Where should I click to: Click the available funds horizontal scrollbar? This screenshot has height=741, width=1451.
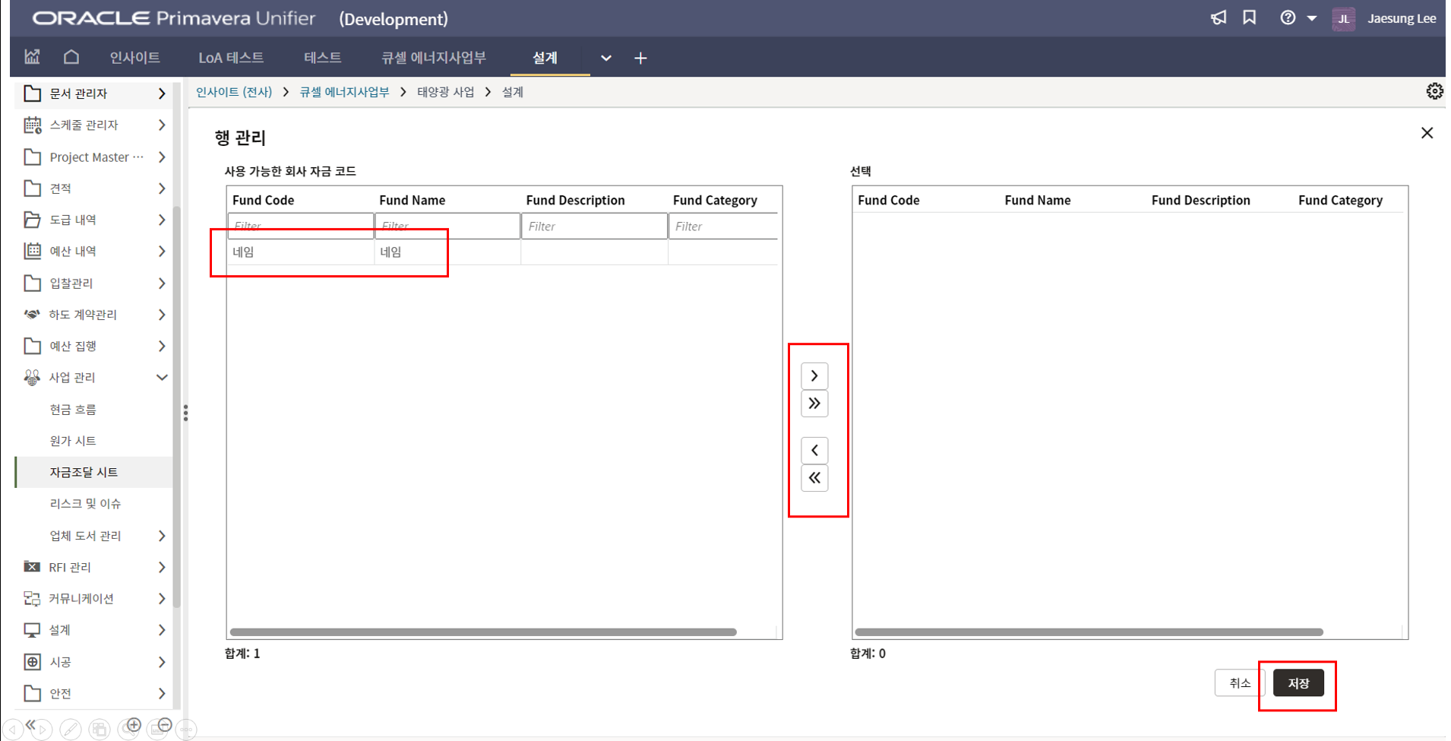click(x=483, y=632)
